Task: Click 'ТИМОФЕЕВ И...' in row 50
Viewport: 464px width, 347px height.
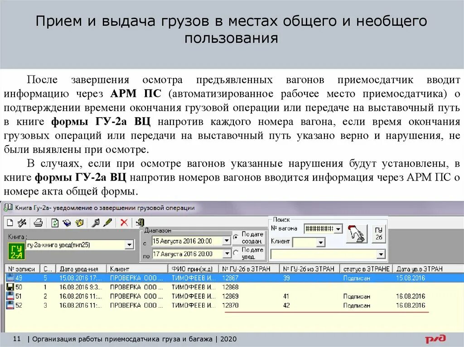Action: 193,287
